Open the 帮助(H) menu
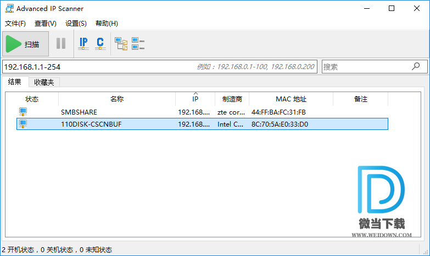Viewport: 430px width, 256px height. 107,24
